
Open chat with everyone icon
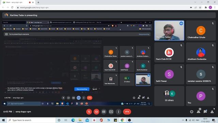205,112
